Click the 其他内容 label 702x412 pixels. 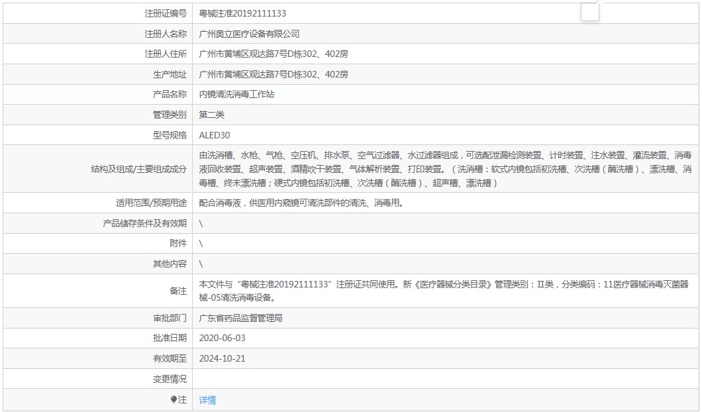pos(170,264)
